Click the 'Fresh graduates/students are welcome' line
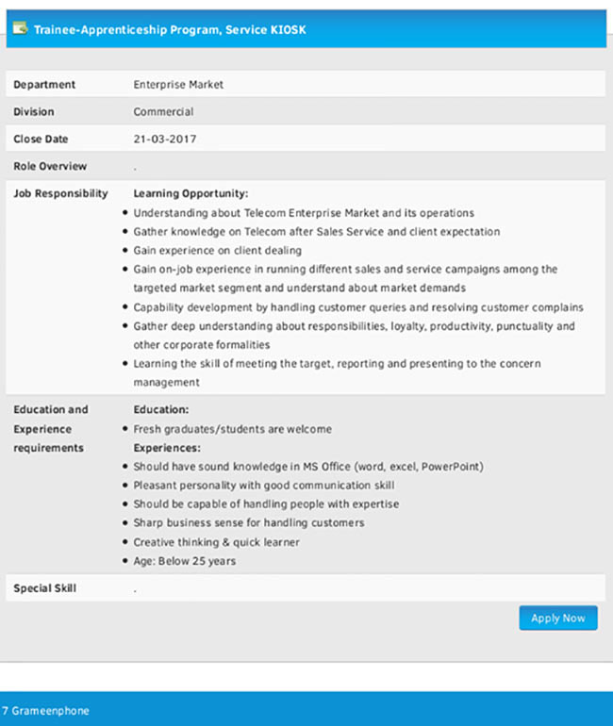This screenshot has width=613, height=726. point(232,429)
